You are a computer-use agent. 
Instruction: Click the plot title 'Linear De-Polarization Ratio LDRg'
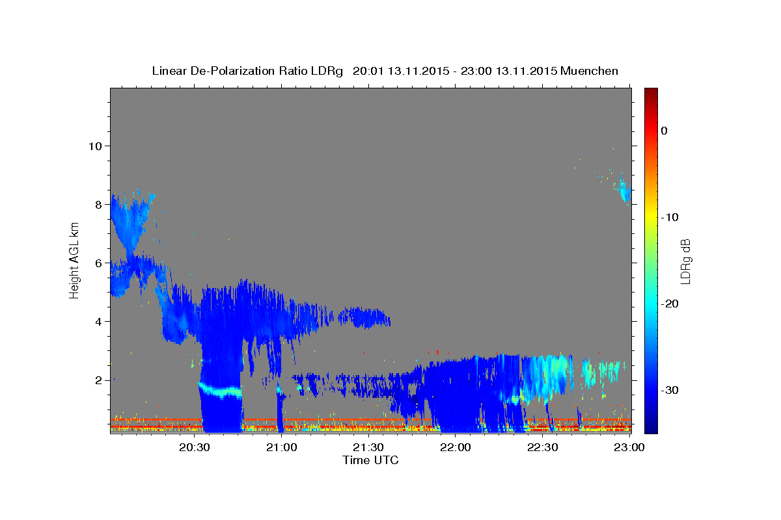[247, 71]
